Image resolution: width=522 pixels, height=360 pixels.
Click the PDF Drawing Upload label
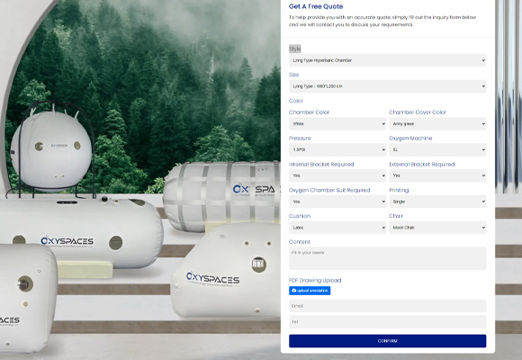click(x=315, y=281)
